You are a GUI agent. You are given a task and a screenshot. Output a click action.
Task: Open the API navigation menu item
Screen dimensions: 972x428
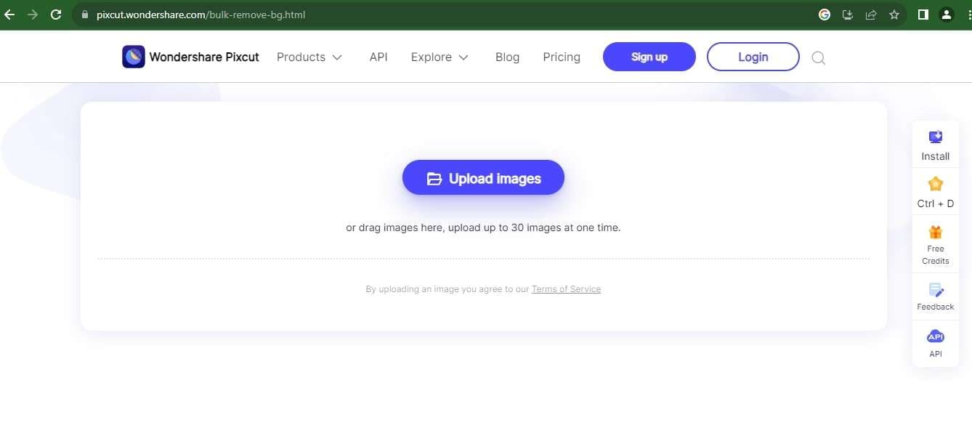click(x=378, y=57)
